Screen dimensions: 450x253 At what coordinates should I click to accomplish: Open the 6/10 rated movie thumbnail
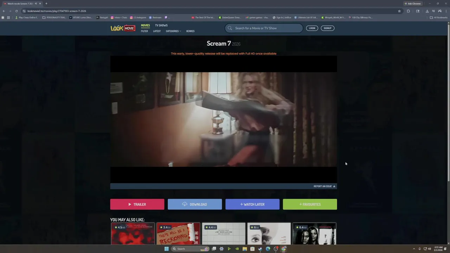269,234
